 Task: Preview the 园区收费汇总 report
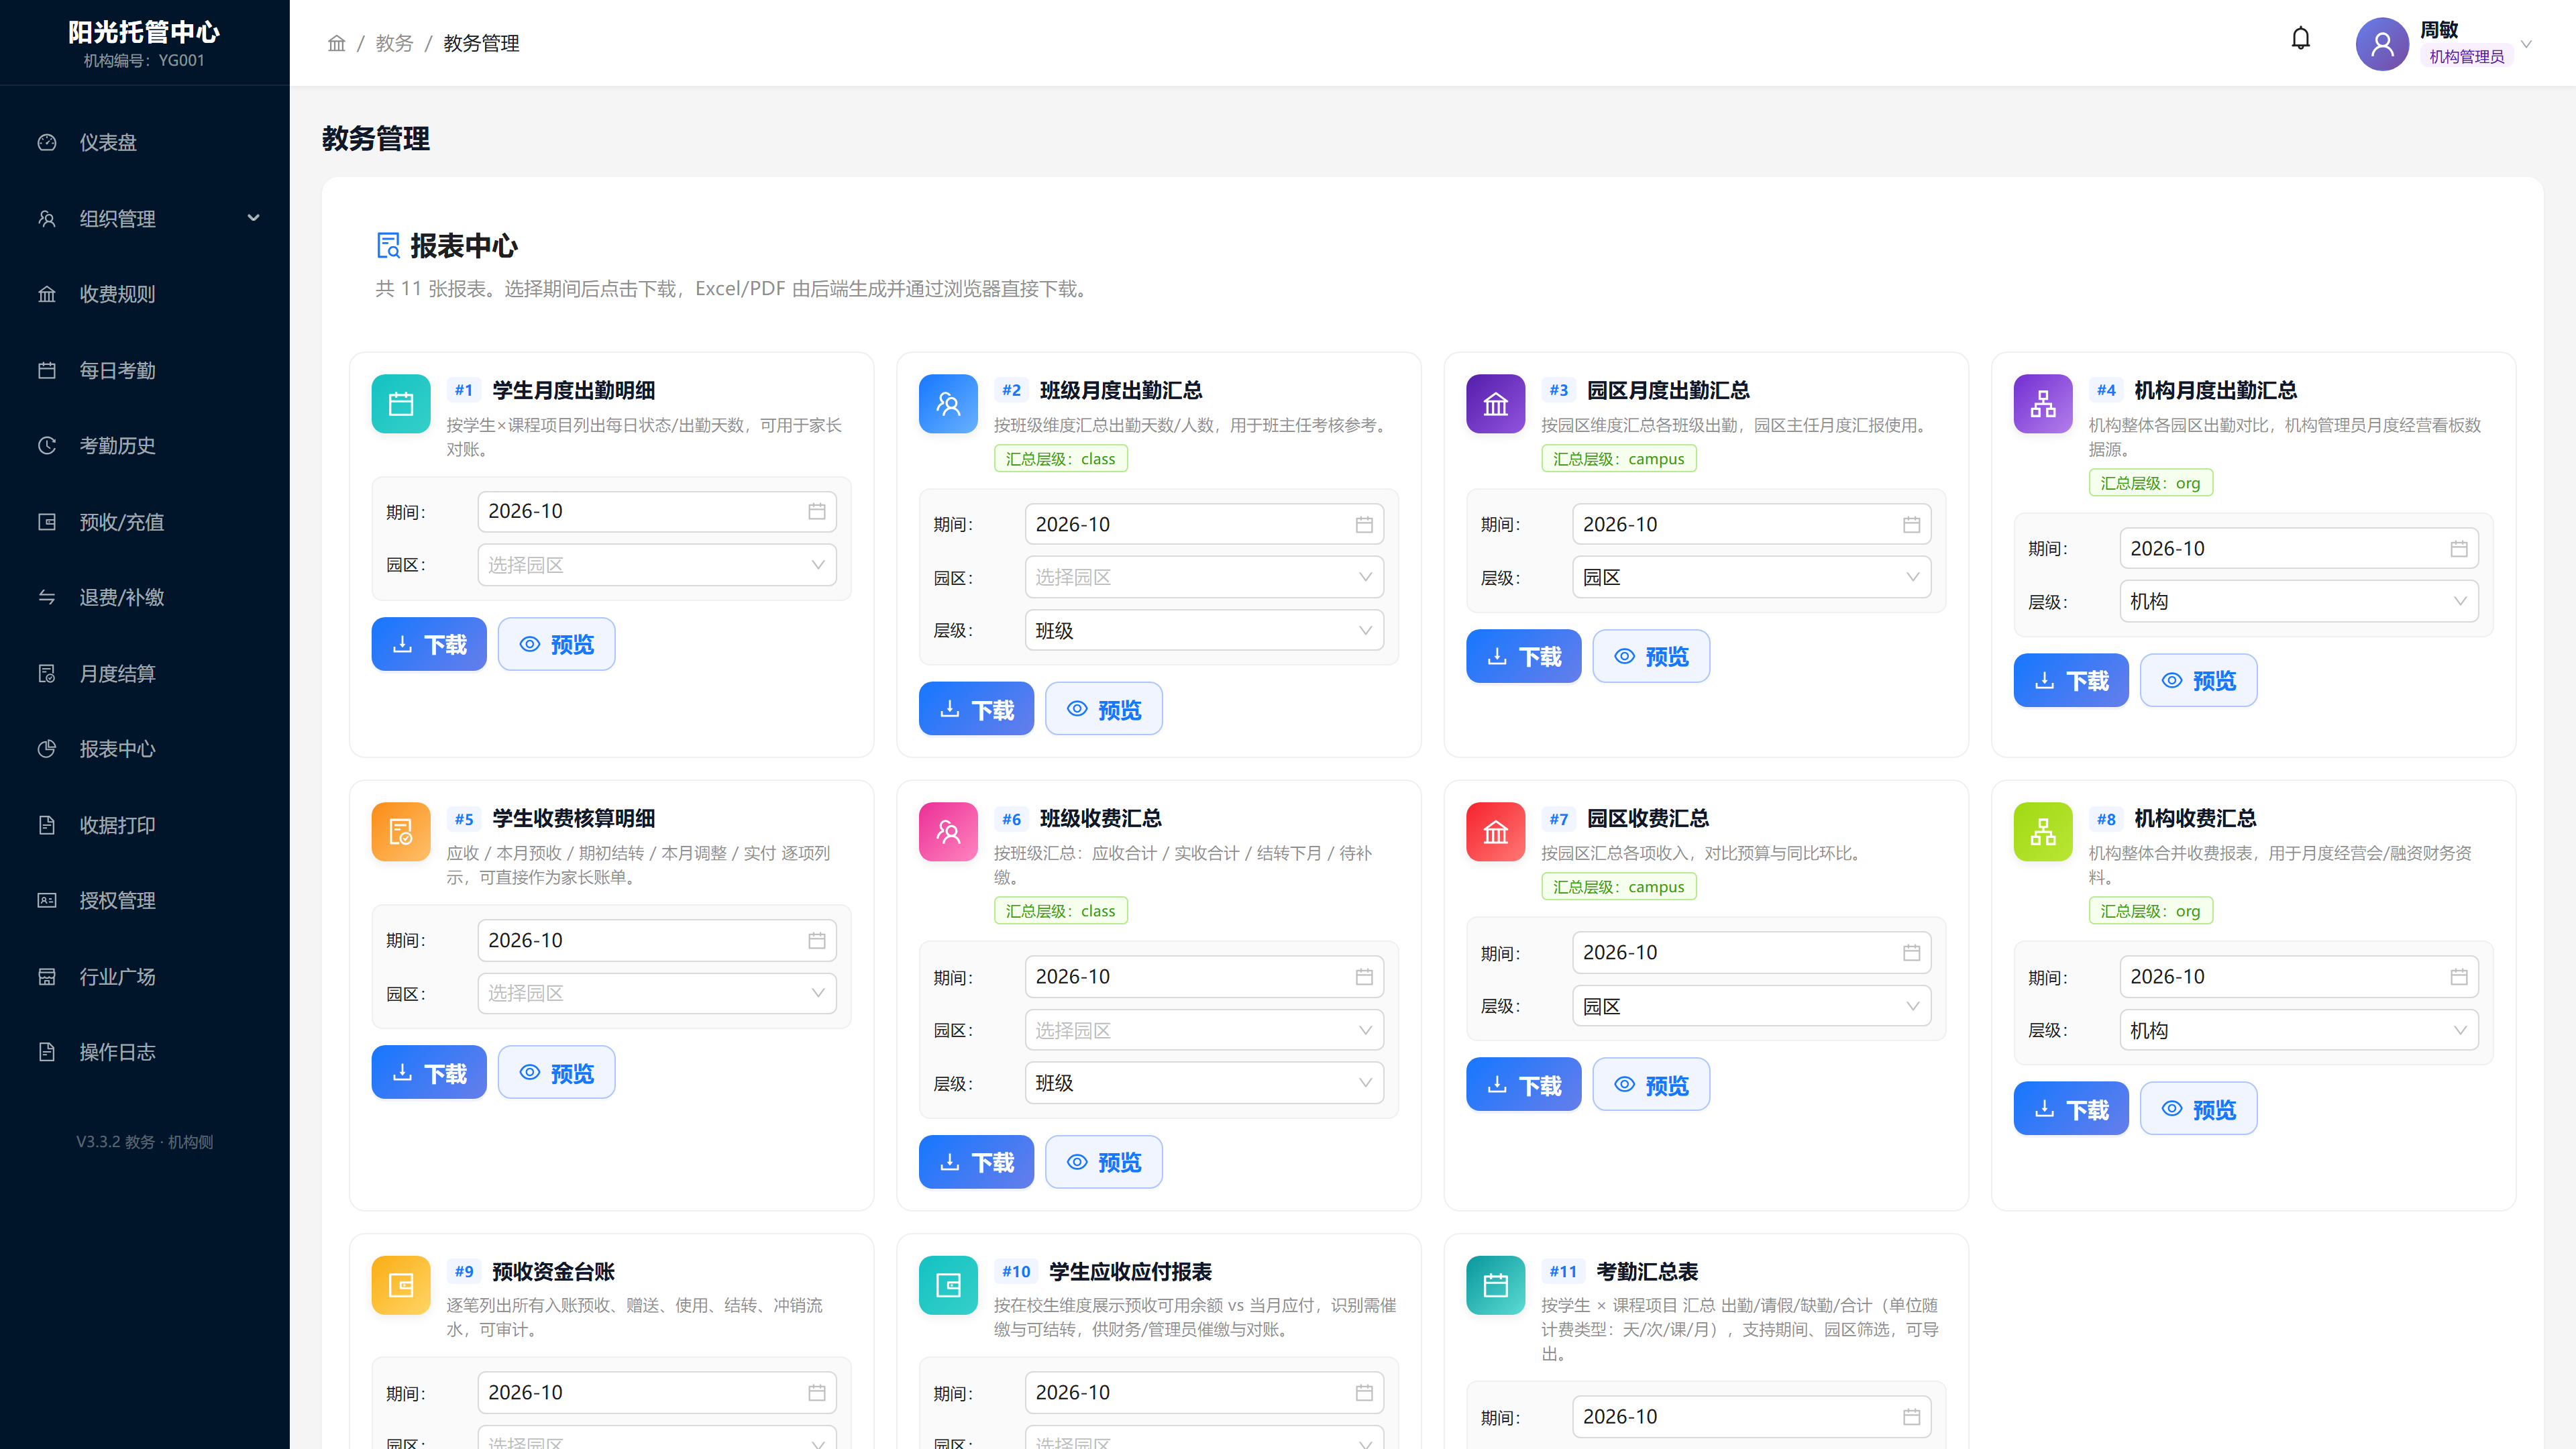pyautogui.click(x=1651, y=1085)
